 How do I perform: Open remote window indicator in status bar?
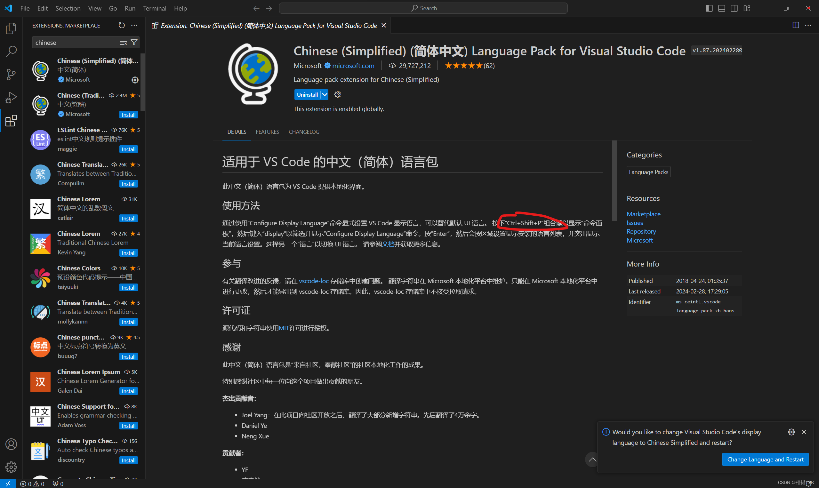click(8, 484)
